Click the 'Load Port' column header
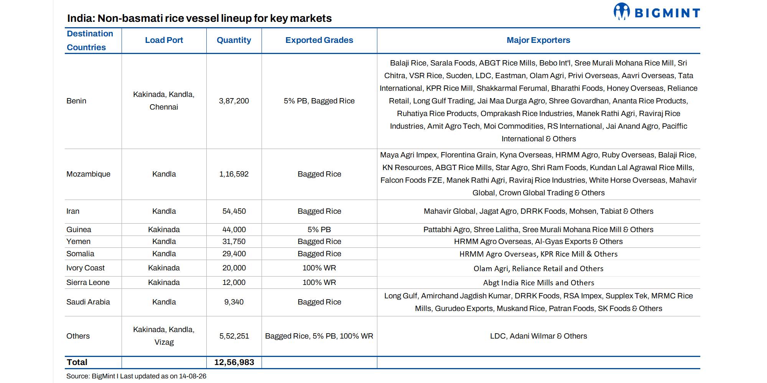767x383 pixels. click(x=164, y=40)
